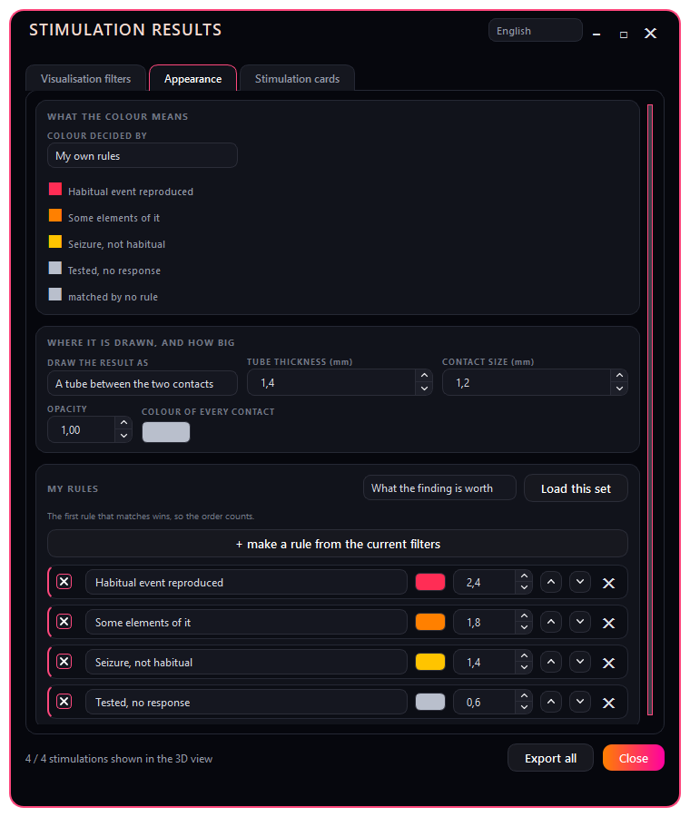Click the matched by no rule legend entry
The width and height of the screenshot is (690, 817).
coord(103,296)
